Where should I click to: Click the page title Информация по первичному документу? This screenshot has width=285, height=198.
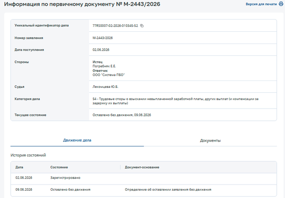click(82, 4)
